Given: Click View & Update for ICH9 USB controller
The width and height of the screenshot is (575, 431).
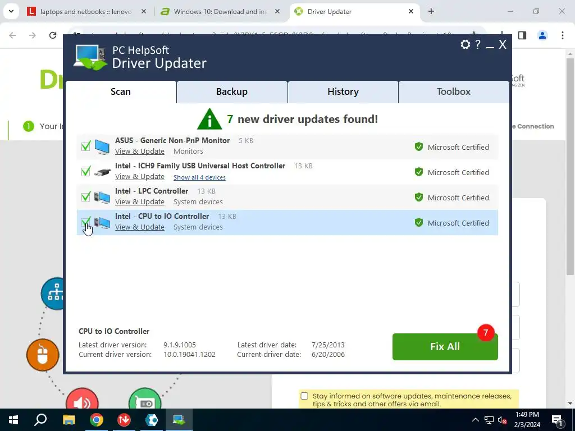Looking at the screenshot, I should point(140,177).
